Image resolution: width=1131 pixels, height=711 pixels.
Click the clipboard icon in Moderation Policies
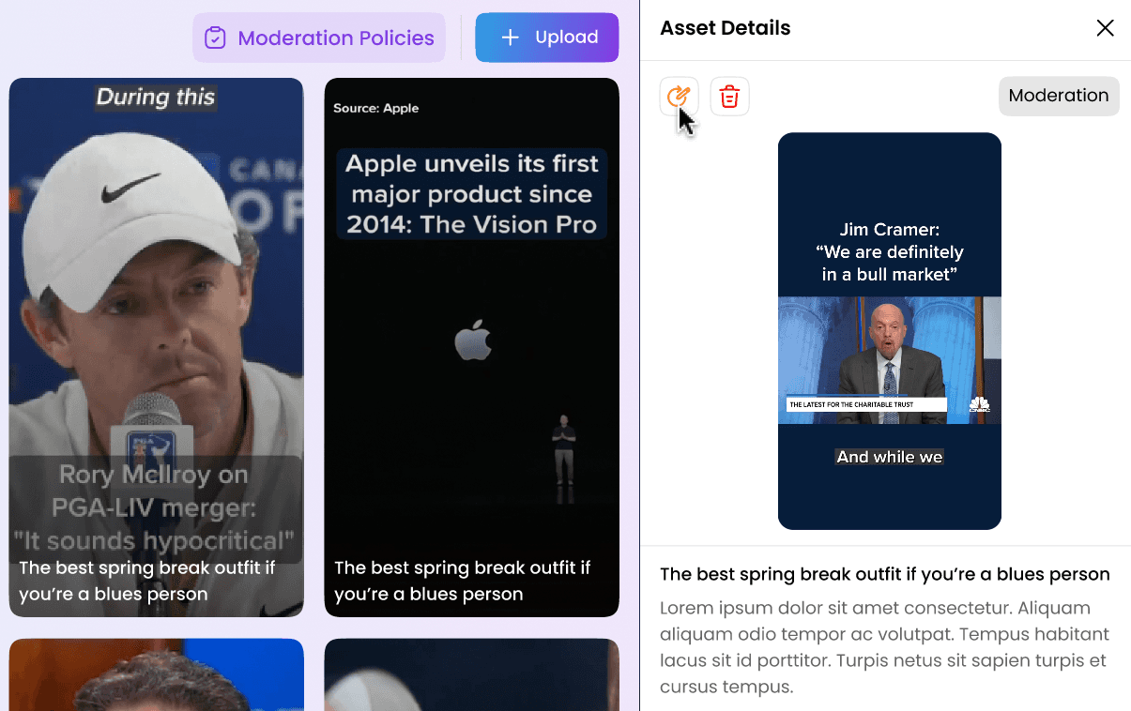click(216, 38)
